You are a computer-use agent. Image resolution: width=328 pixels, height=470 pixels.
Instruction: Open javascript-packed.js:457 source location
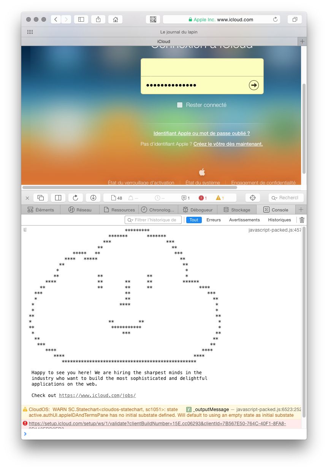(275, 230)
